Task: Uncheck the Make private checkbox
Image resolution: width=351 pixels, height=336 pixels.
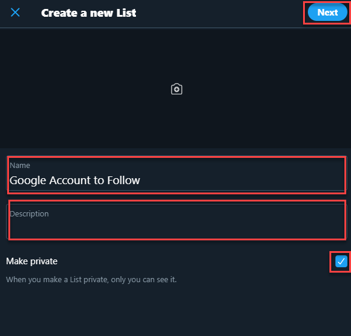Action: click(x=341, y=261)
